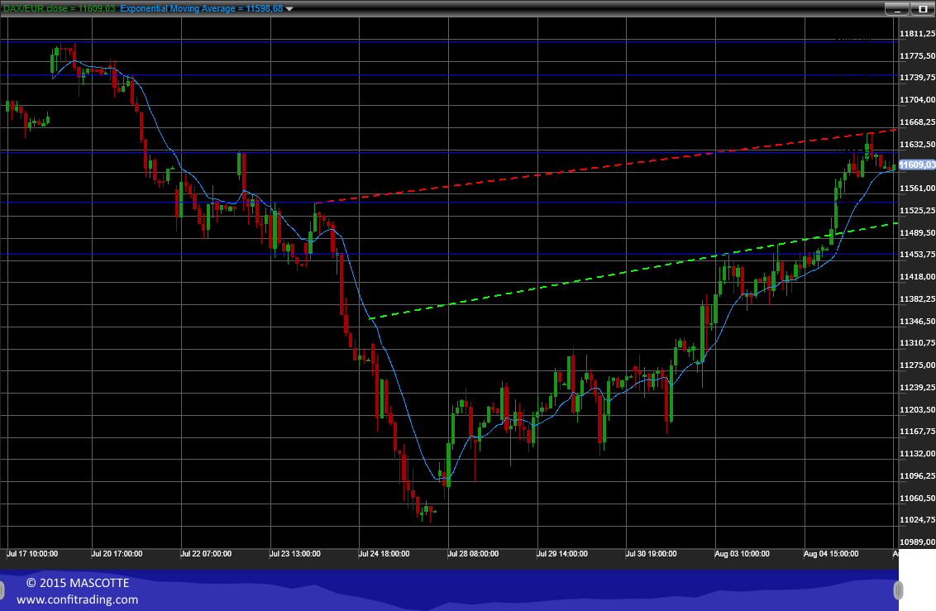936x611 pixels.
Task: Click the 11096,25 price axis label
Action: tap(918, 476)
